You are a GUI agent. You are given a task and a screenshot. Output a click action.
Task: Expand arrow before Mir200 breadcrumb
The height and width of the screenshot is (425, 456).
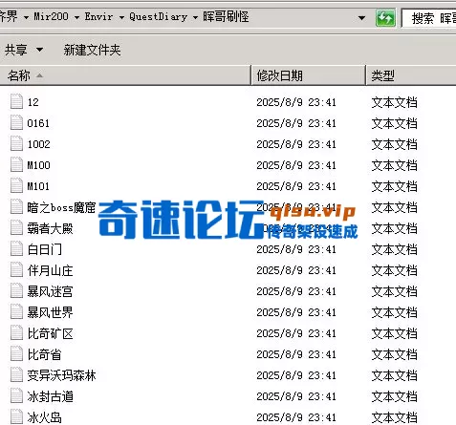pyautogui.click(x=26, y=17)
